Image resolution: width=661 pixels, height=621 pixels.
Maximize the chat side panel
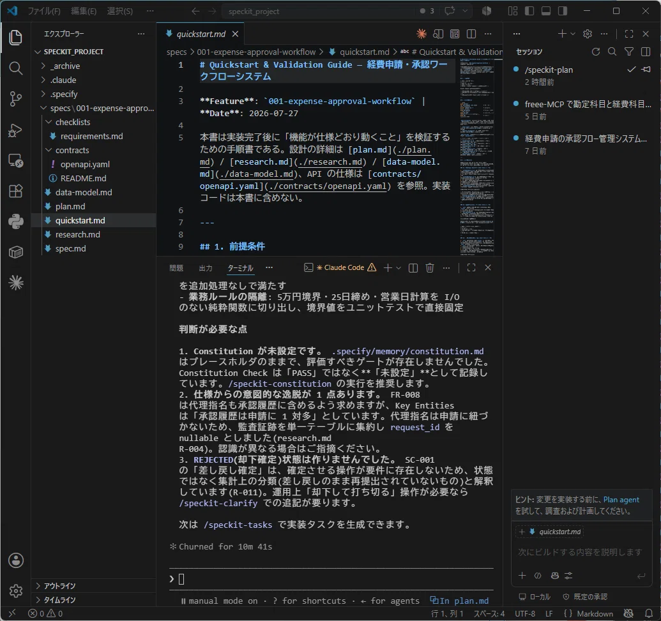click(x=629, y=34)
